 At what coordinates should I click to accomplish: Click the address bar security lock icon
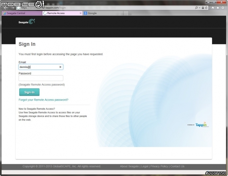point(203,8)
